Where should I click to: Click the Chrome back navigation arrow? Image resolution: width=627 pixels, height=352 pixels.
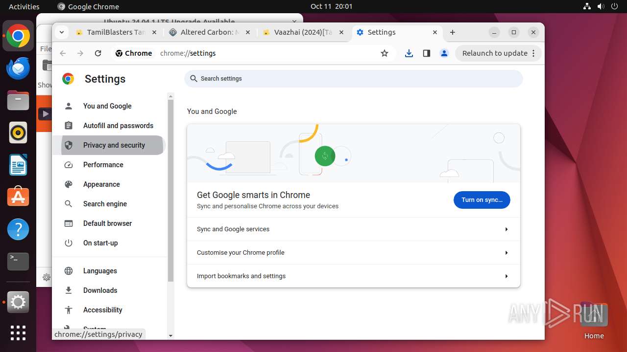click(63, 53)
